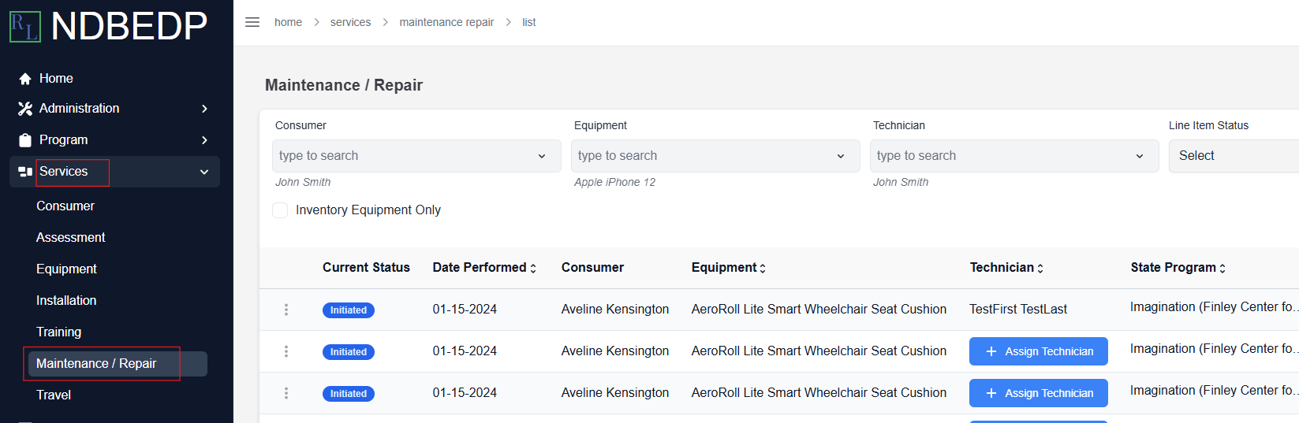This screenshot has width=1299, height=423.
Task: Open Consumer under Services
Action: tap(65, 206)
